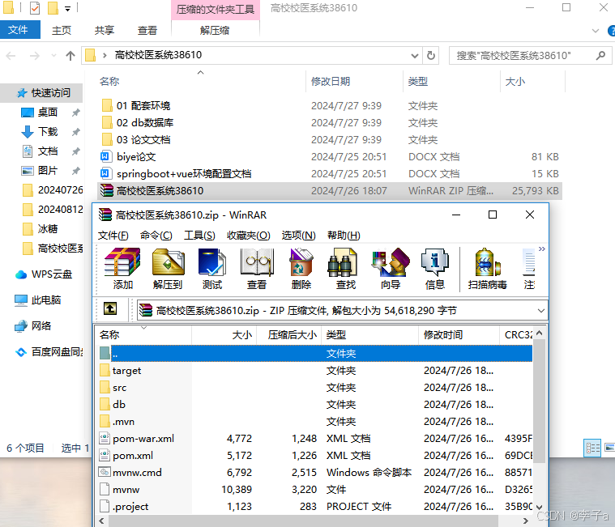Click the search magnifier icon
This screenshot has width=615, height=527.
[x=600, y=56]
